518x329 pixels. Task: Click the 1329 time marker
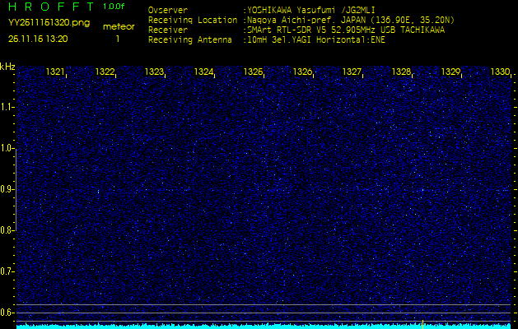(x=450, y=72)
